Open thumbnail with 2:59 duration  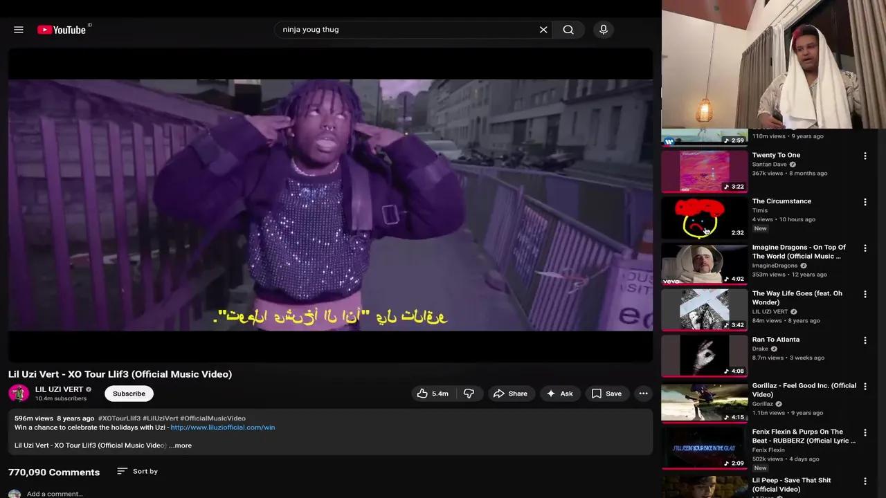(704, 137)
